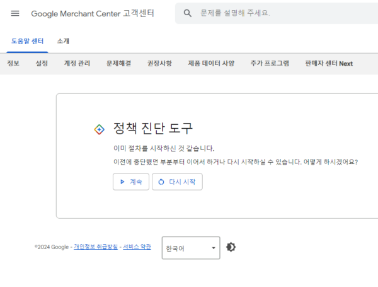The image size is (378, 287).
Task: Click the search magnifier icon
Action: pos(188,13)
